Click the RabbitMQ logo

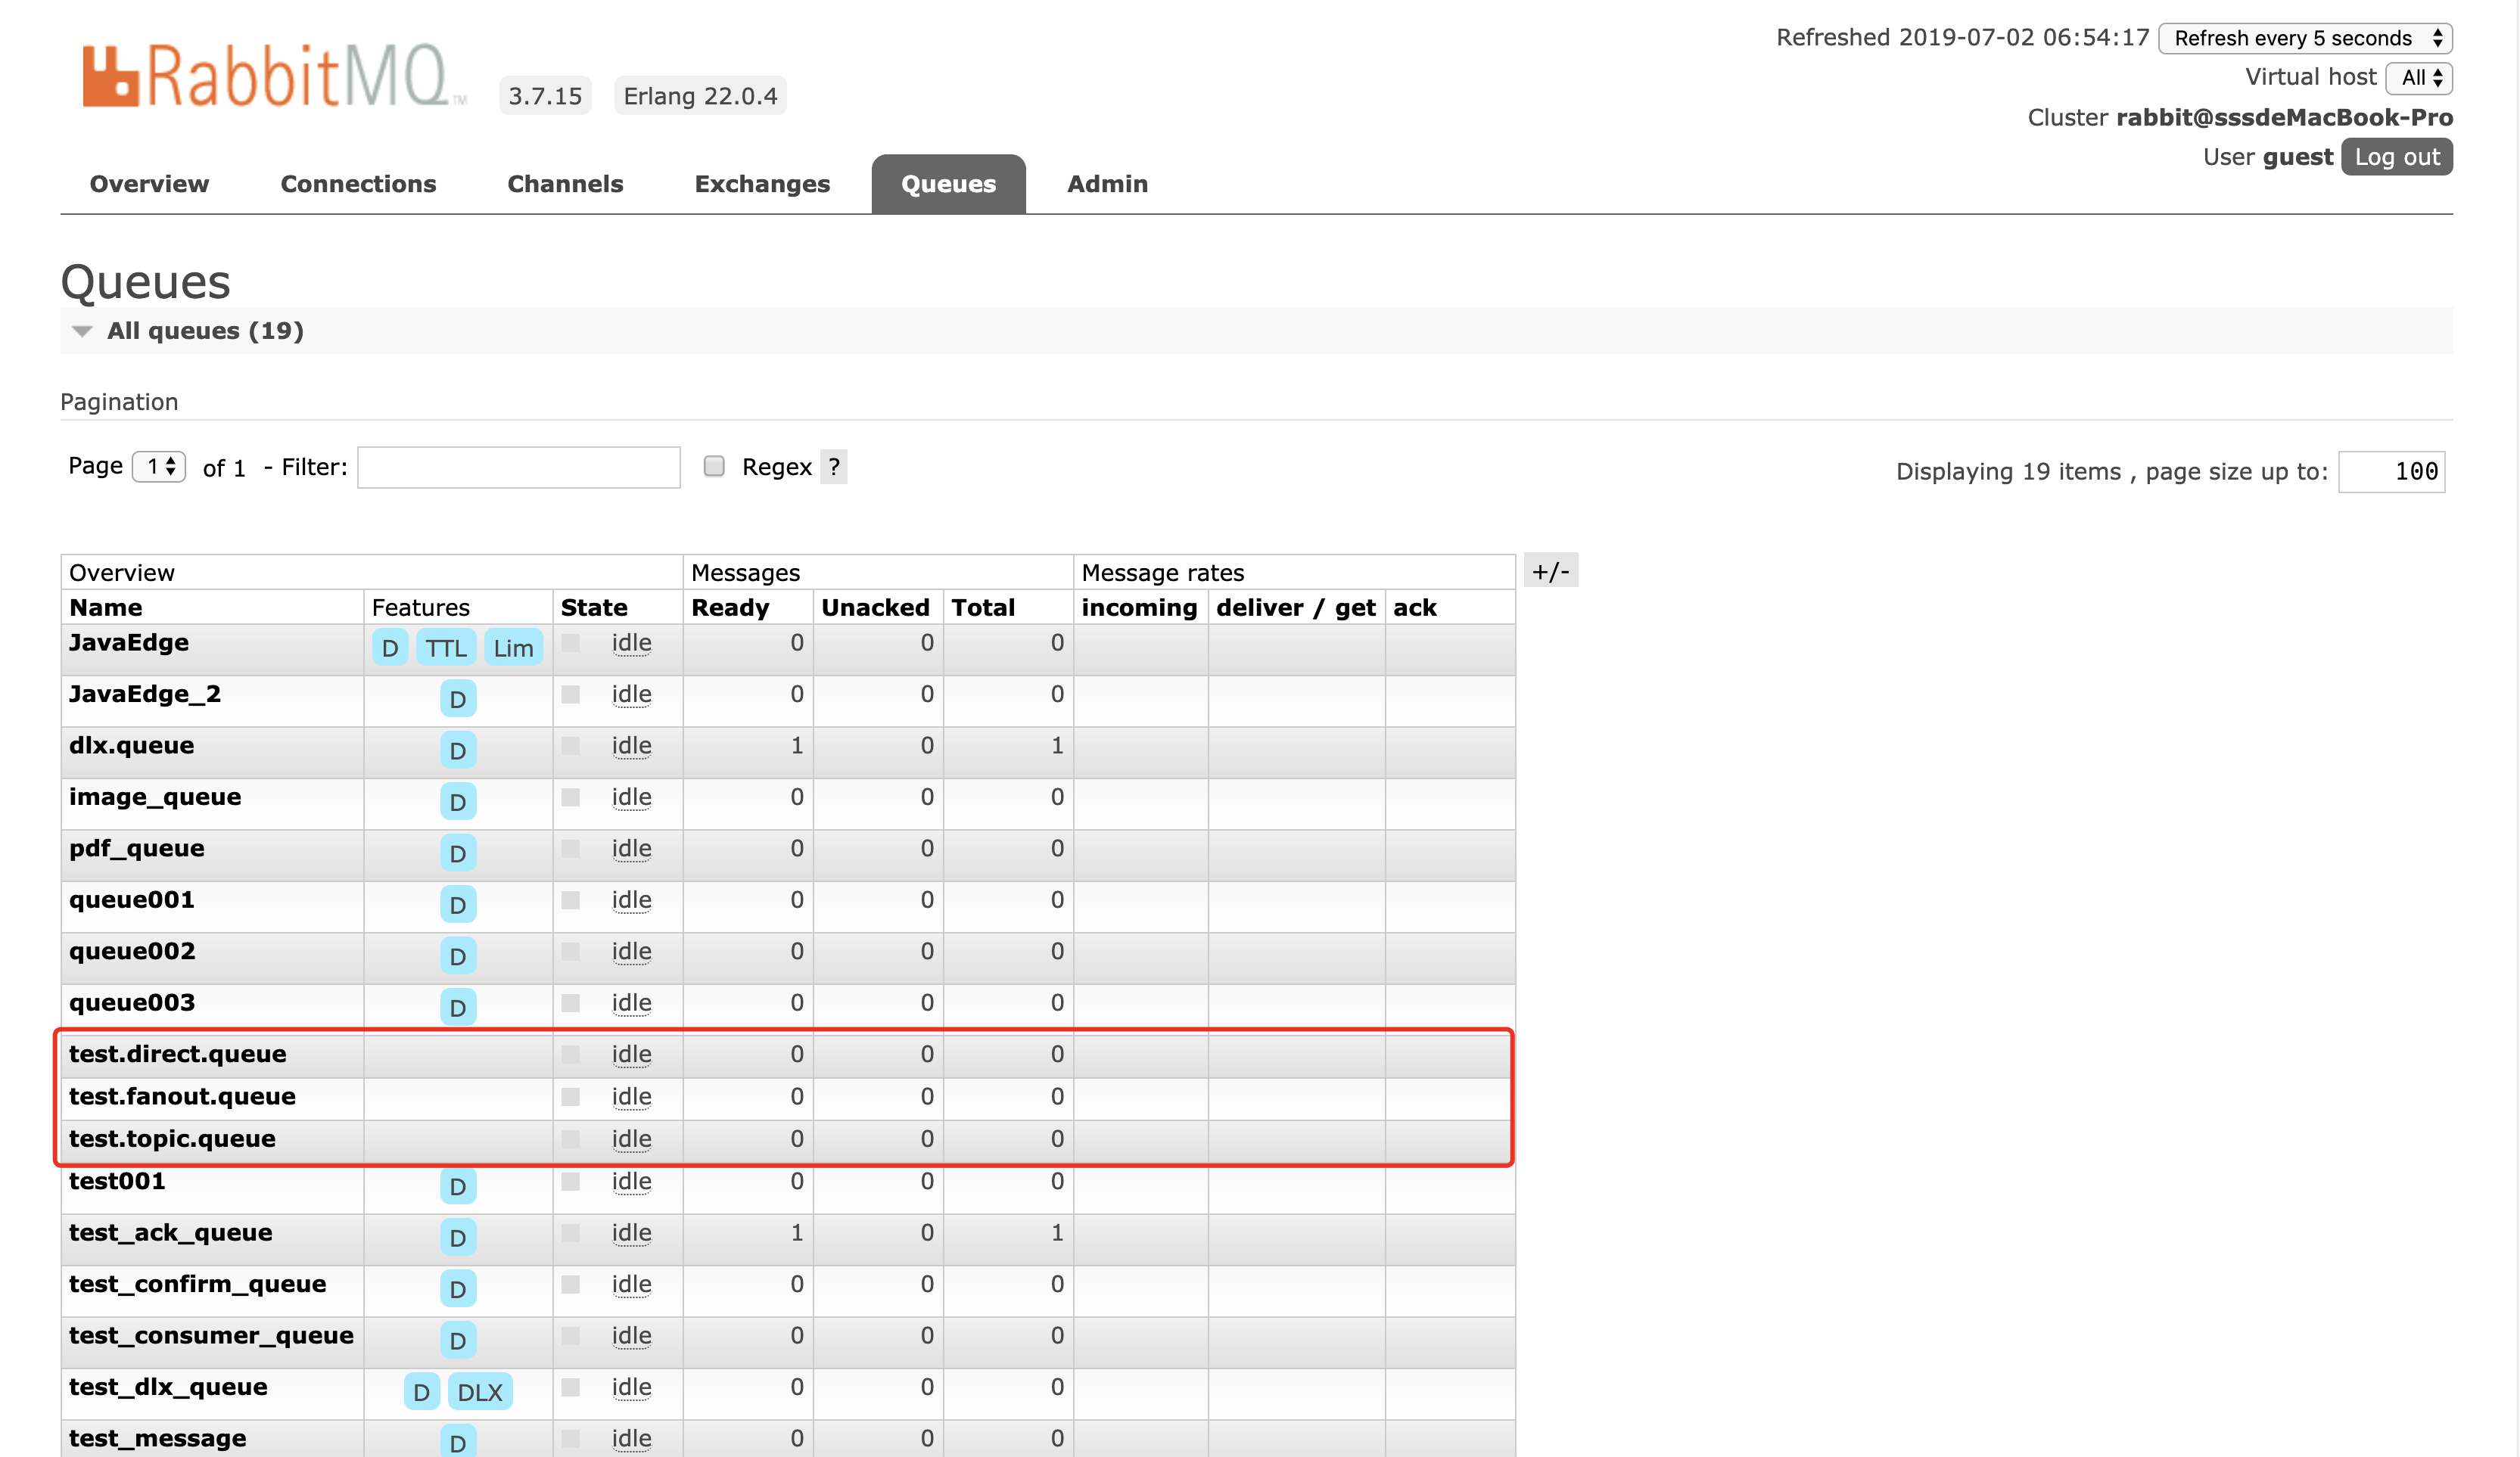tap(273, 76)
